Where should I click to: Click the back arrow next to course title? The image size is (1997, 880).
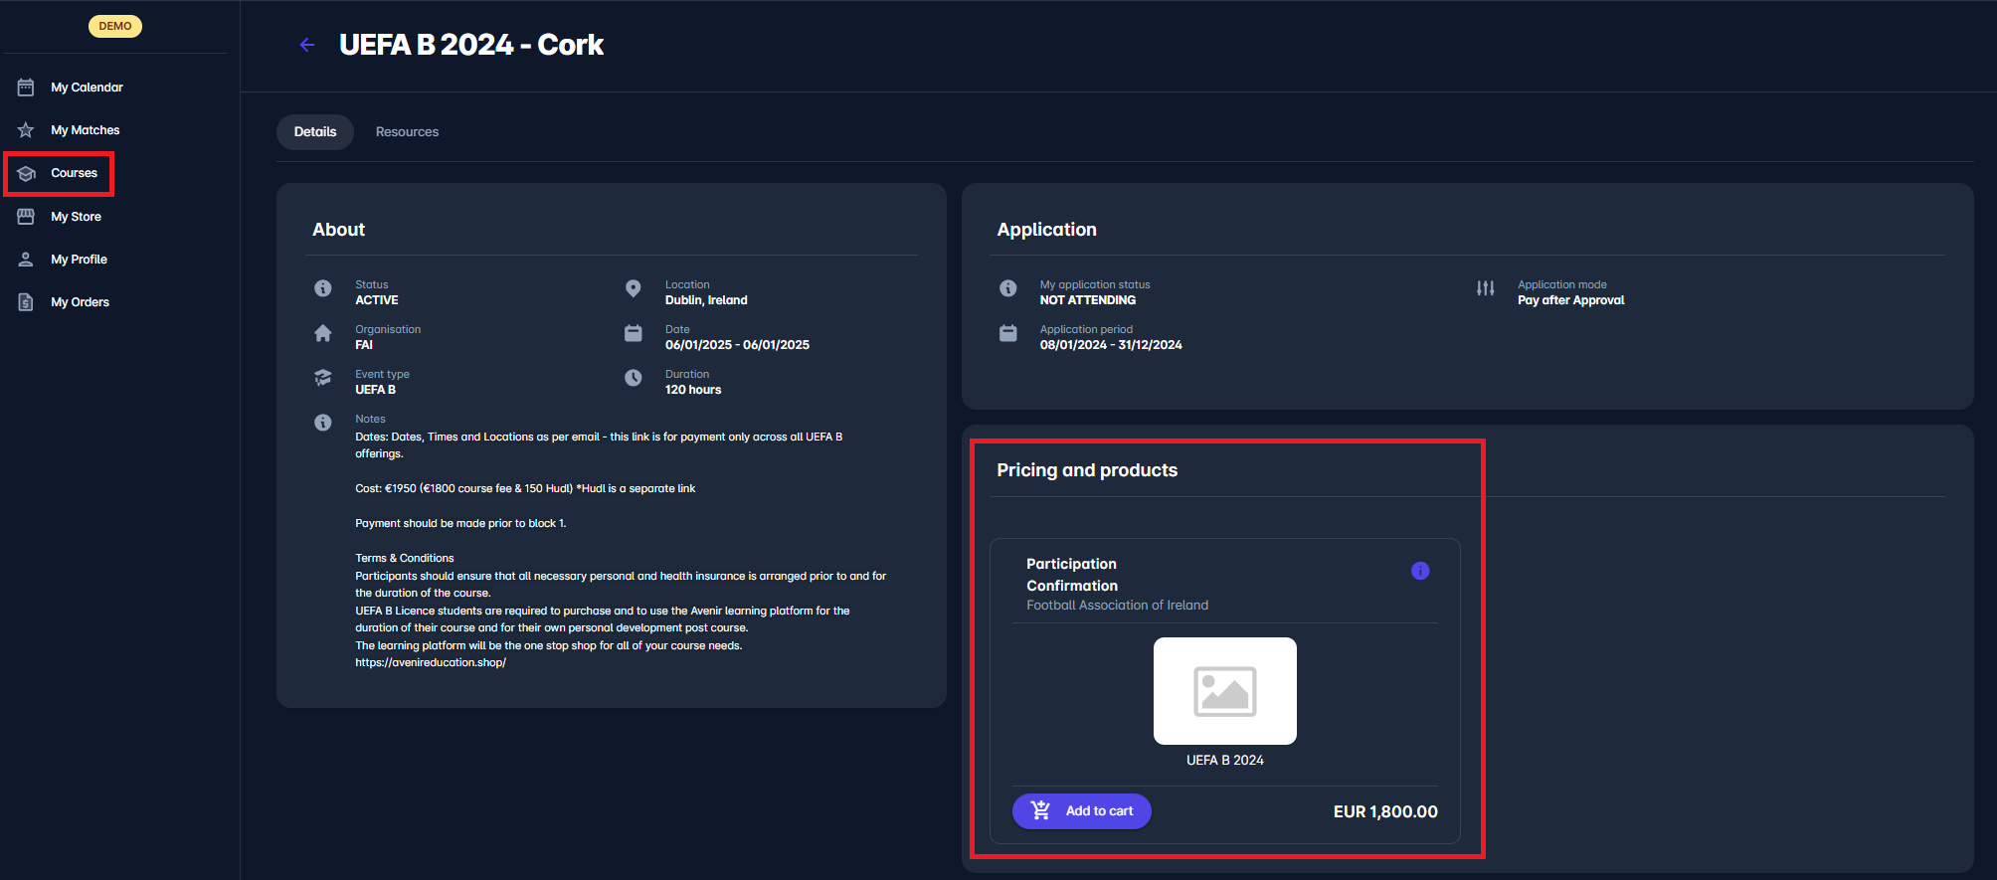pos(307,45)
